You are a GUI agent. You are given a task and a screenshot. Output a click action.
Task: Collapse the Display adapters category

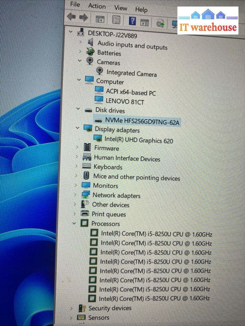77,128
